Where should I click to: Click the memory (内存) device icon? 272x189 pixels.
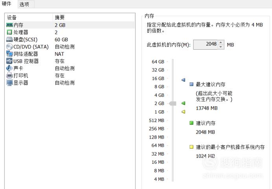coord(9,25)
